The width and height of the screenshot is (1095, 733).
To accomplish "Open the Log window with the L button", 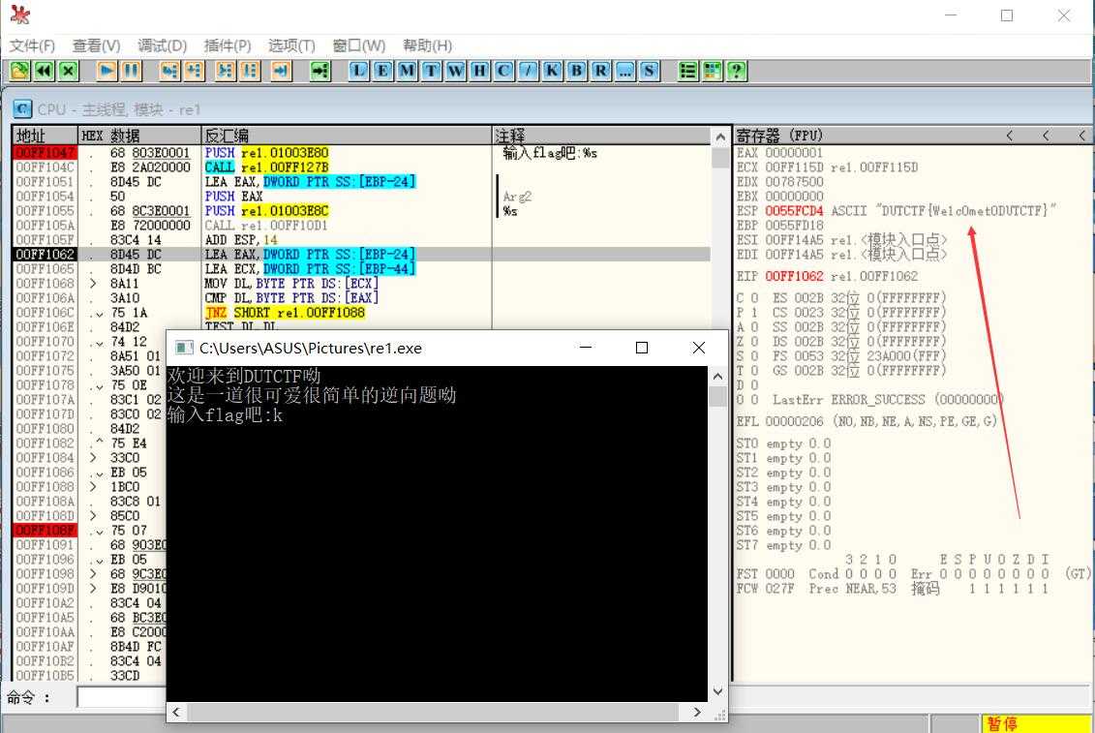I will pos(358,71).
